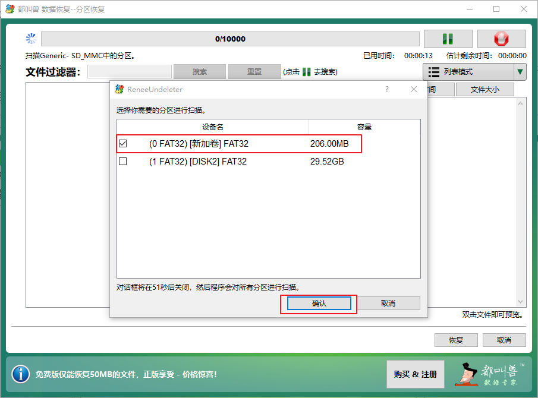Click the 列表模式 label
The height and width of the screenshot is (398, 538).
pos(458,72)
